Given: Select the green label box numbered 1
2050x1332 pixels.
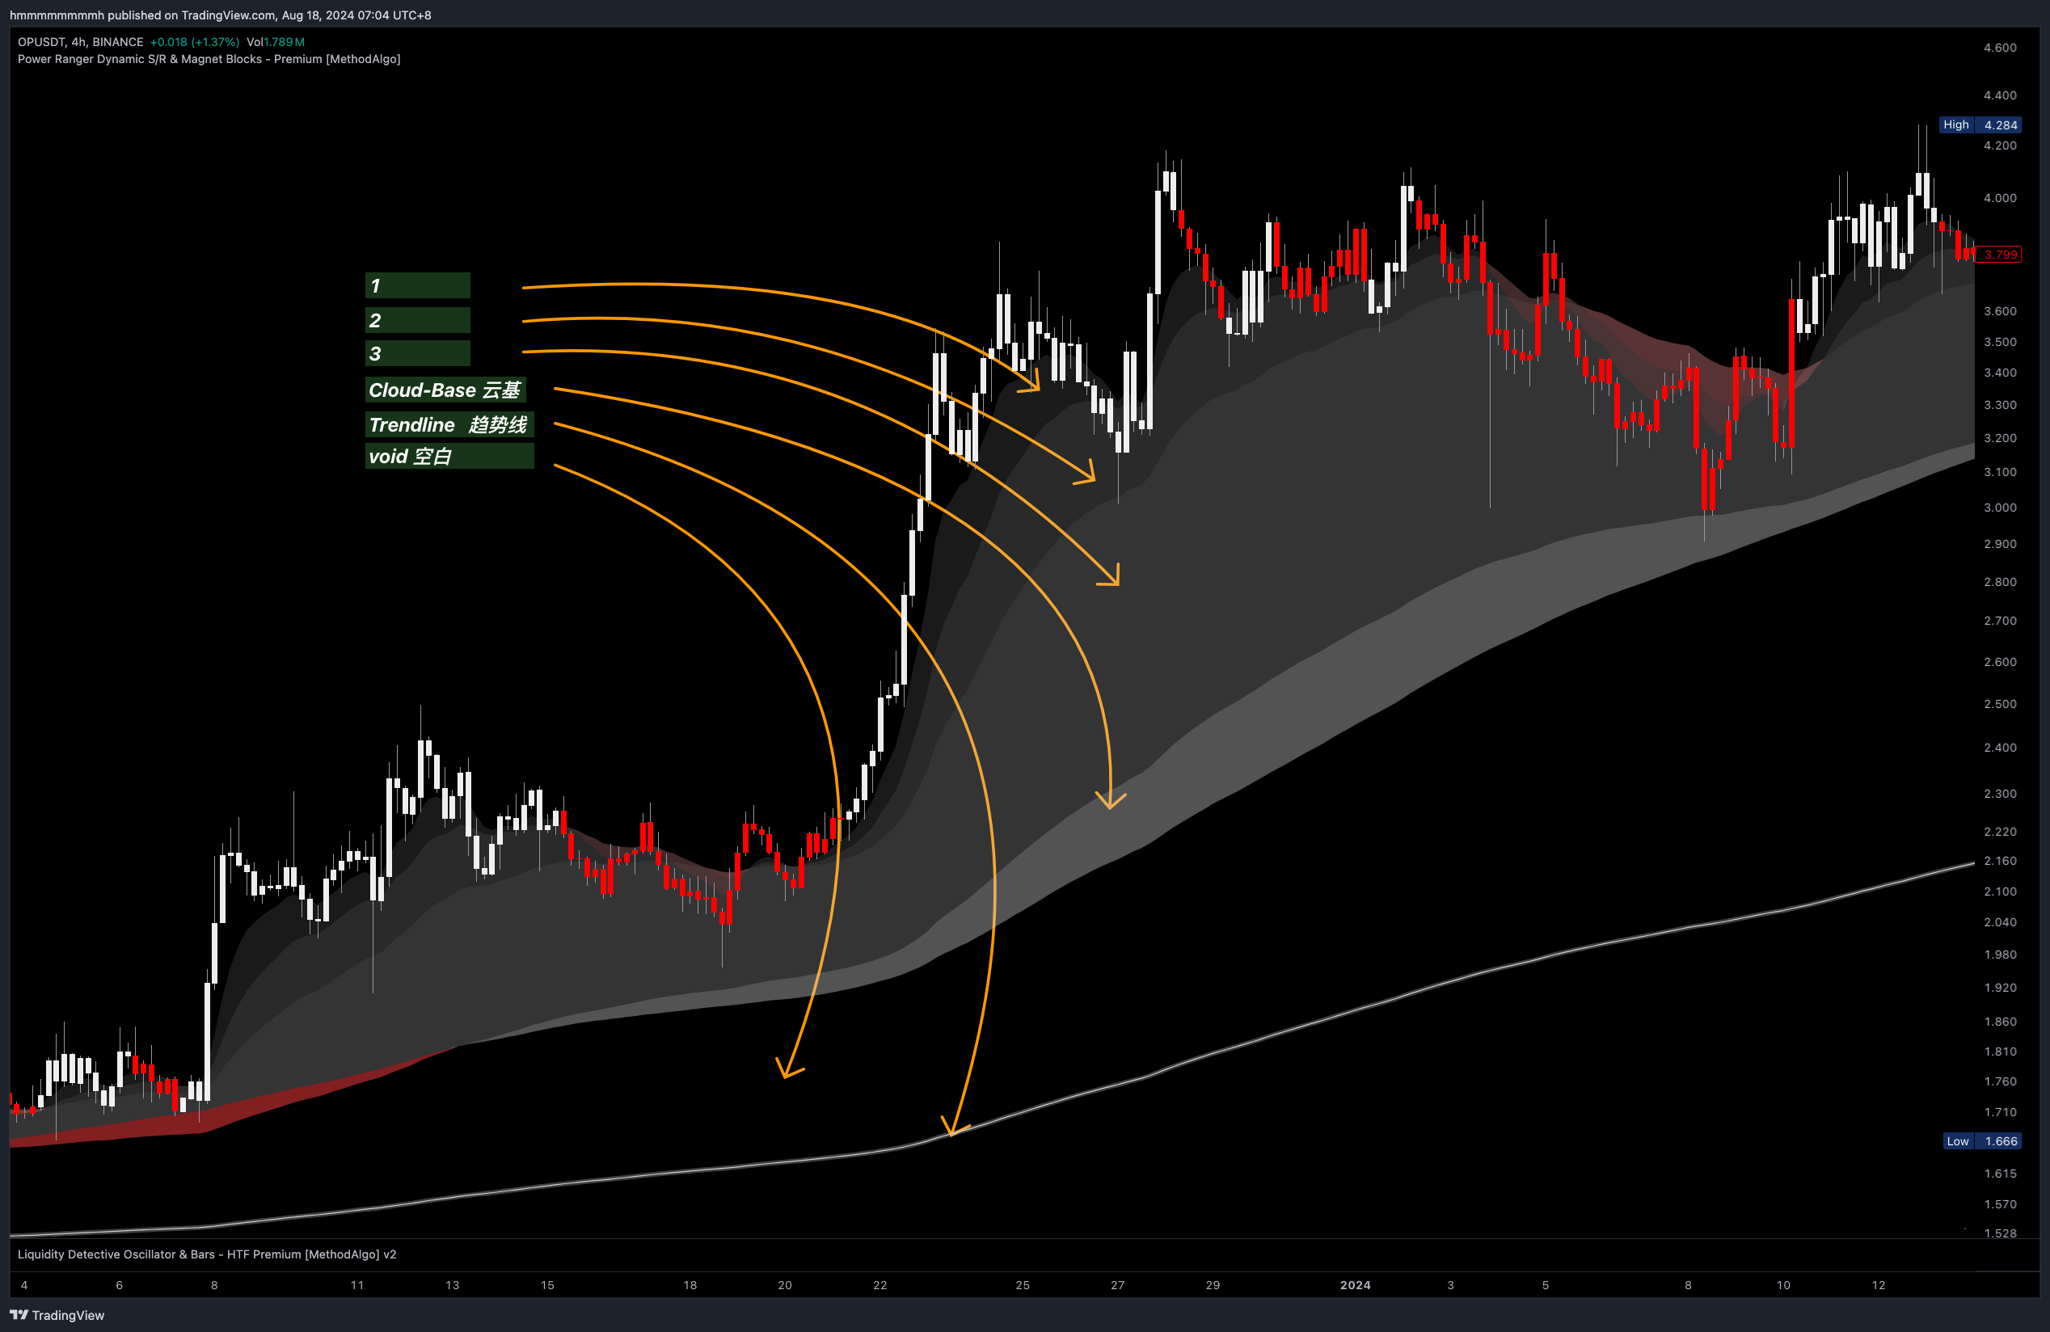Looking at the screenshot, I should click(x=417, y=285).
